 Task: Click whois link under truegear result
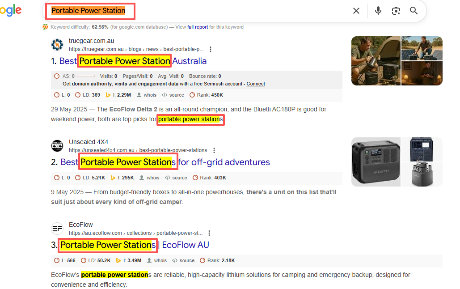click(x=150, y=95)
